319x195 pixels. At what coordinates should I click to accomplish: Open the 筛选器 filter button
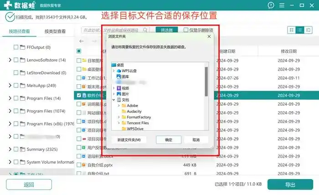[x=167, y=30]
